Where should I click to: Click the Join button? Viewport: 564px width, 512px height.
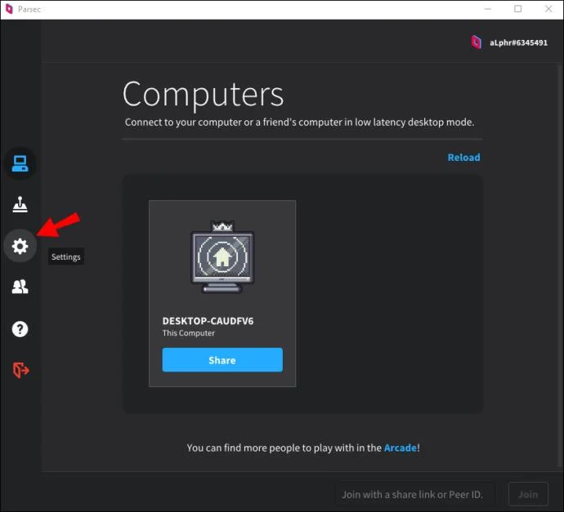click(x=528, y=494)
